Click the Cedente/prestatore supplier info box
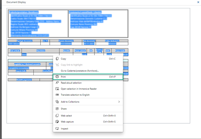Image resolution: width=201 pixels, height=139 pixels. tap(38, 23)
